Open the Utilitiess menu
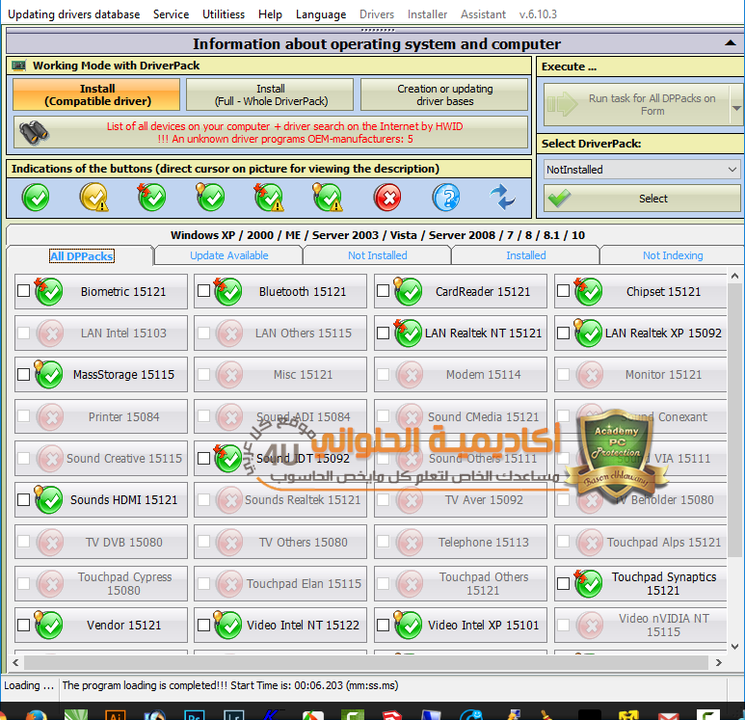This screenshot has height=720, width=745. [x=224, y=14]
